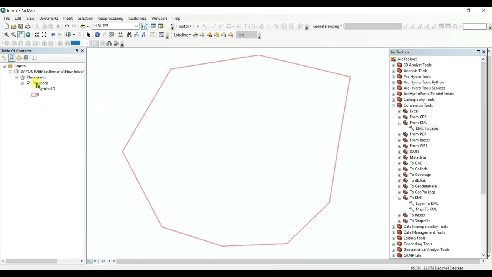Choose the Select Elements arrow tool
The height and width of the screenshot is (277, 492).
pyautogui.click(x=88, y=35)
